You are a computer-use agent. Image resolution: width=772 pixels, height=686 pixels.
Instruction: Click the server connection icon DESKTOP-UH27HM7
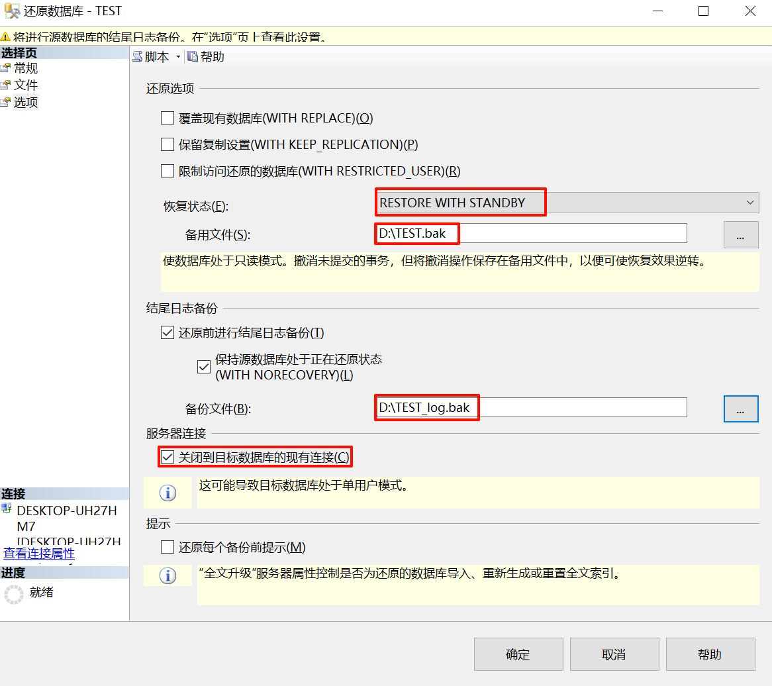tap(7, 509)
